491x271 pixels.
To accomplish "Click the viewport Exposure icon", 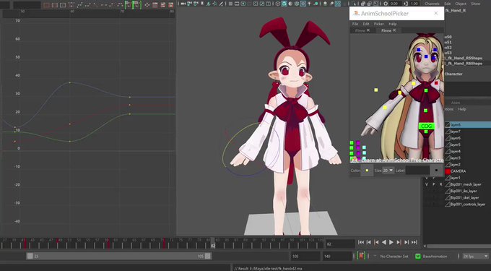I will [x=386, y=4].
